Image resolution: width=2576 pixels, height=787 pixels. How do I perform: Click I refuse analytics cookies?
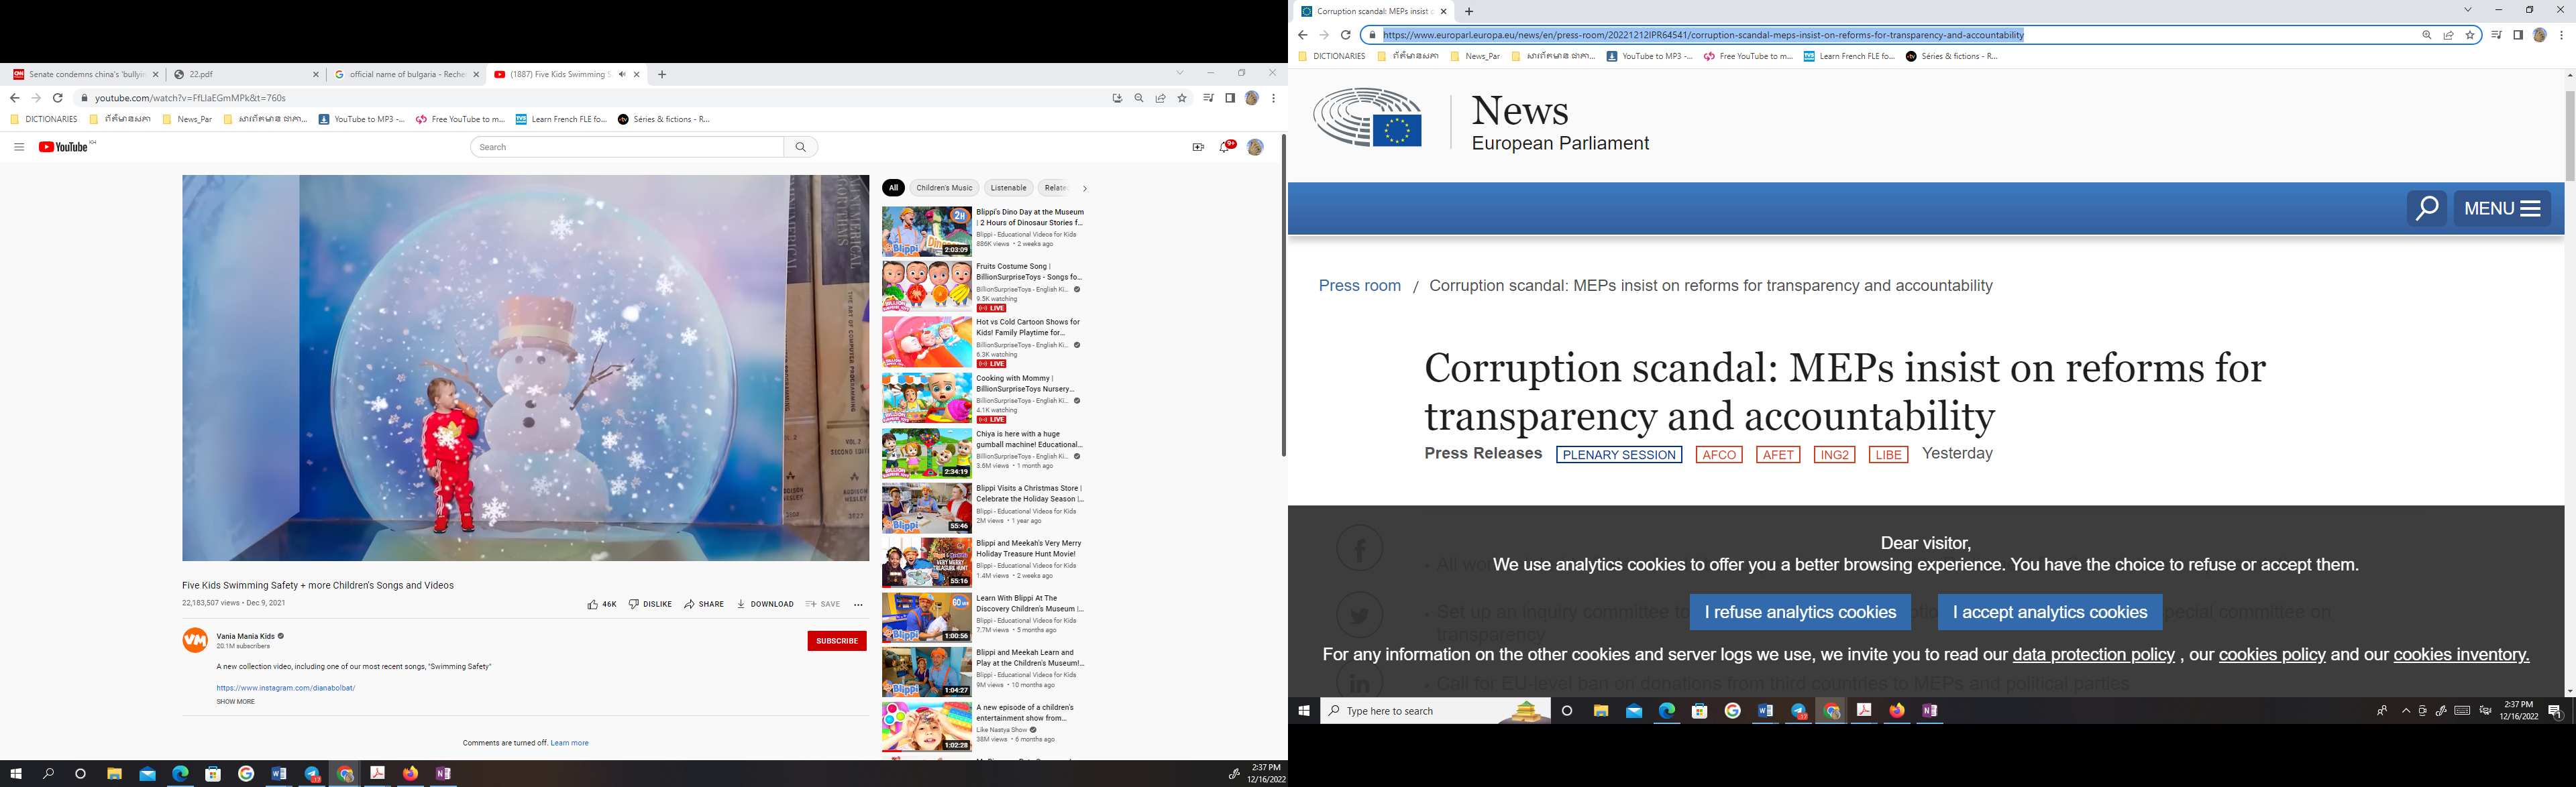pos(1800,612)
